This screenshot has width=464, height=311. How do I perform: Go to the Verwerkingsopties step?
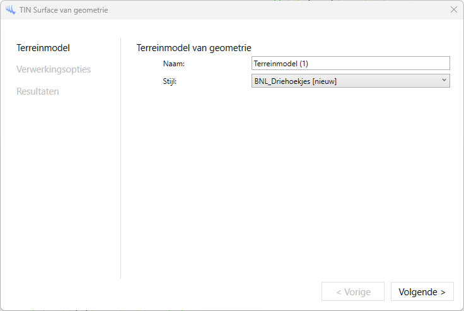54,69
